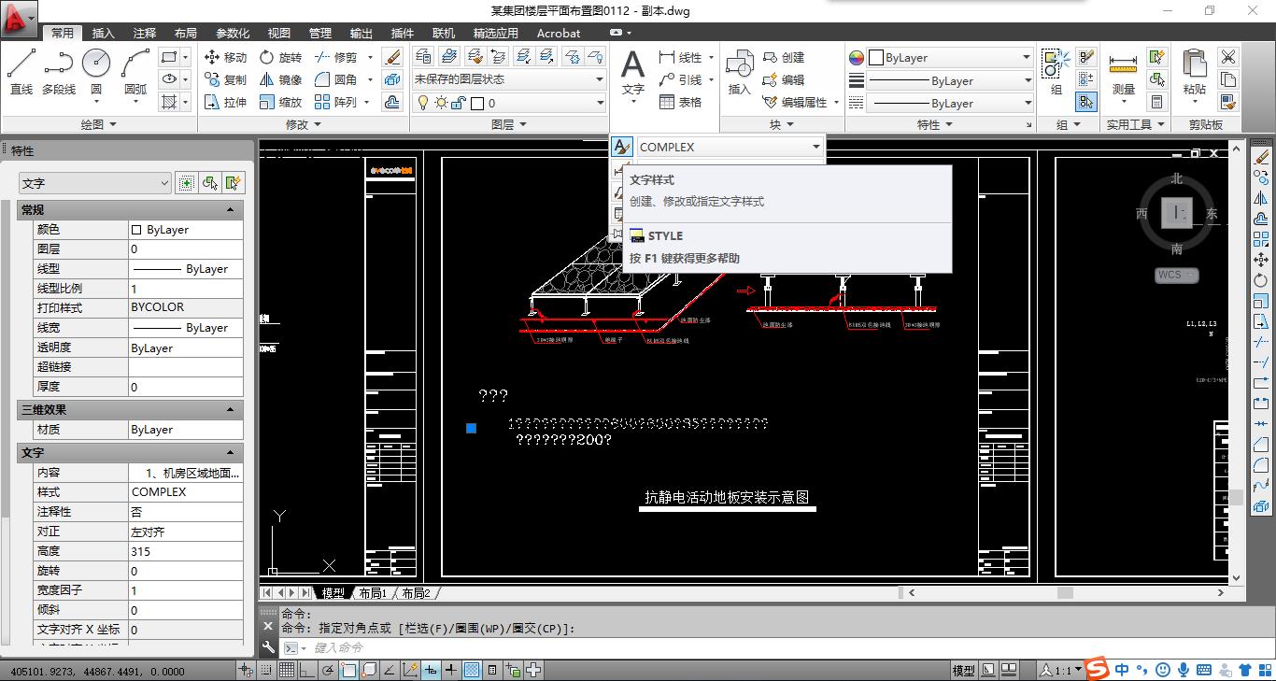Click the 插入 (Insert block) icon

pyautogui.click(x=739, y=72)
